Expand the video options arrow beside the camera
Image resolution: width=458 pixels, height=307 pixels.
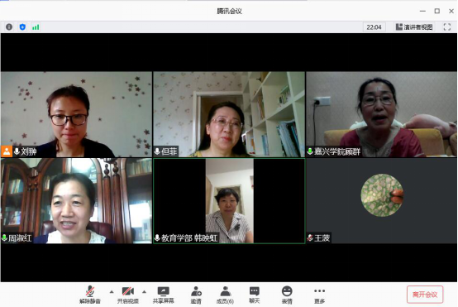point(145,292)
